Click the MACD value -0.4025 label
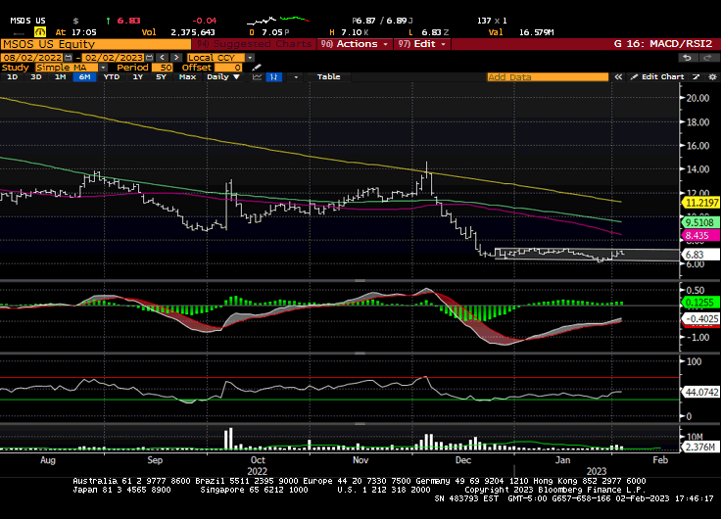Image resolution: width=721 pixels, height=519 pixels. pos(700,318)
